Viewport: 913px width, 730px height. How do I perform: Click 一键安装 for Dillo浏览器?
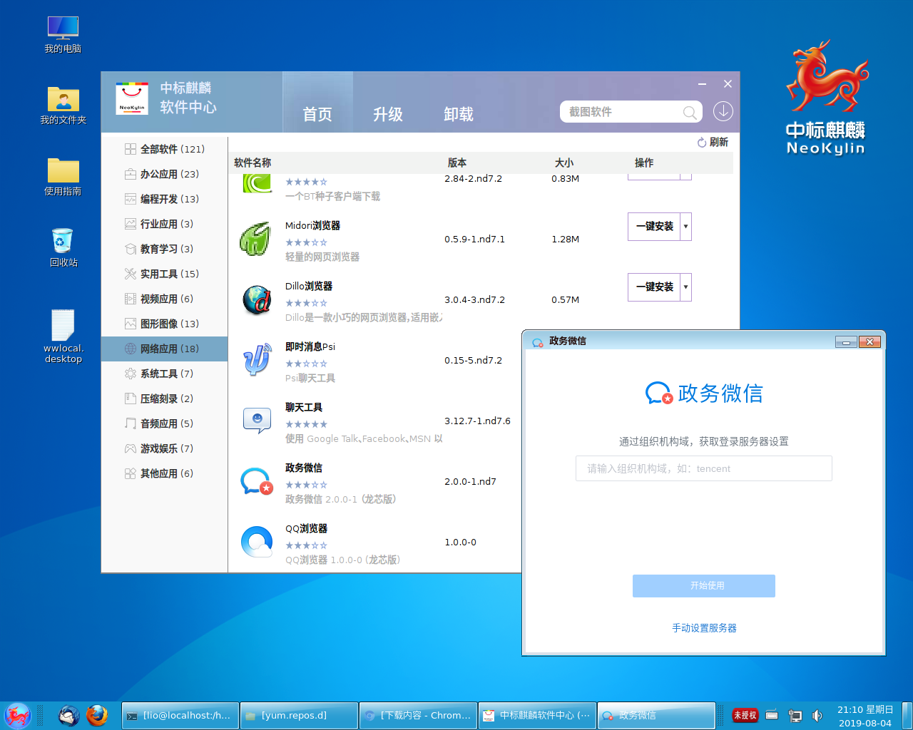coord(654,287)
